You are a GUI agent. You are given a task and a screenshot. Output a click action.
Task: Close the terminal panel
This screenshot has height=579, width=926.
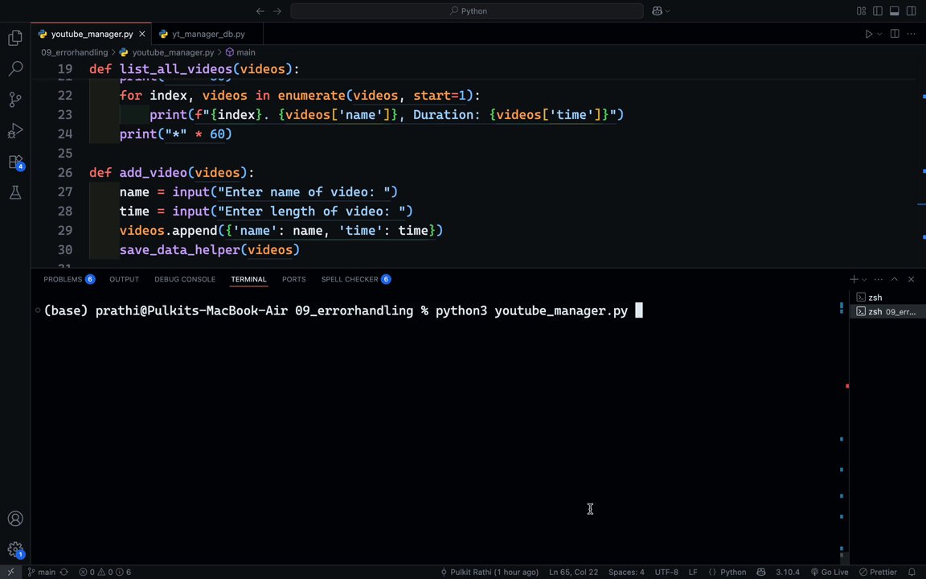912,280
